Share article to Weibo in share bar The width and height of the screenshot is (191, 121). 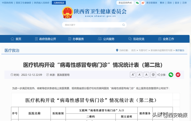(x=178, y=74)
